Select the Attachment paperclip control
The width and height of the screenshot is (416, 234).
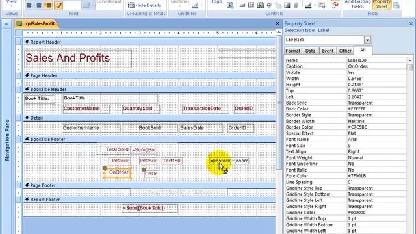tap(296, 5)
